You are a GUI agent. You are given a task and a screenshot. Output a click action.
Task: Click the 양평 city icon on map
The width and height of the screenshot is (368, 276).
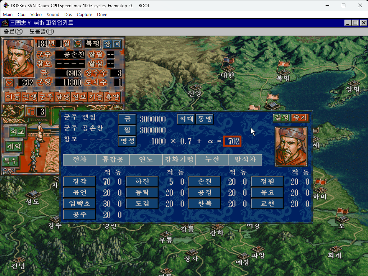coord(354,83)
